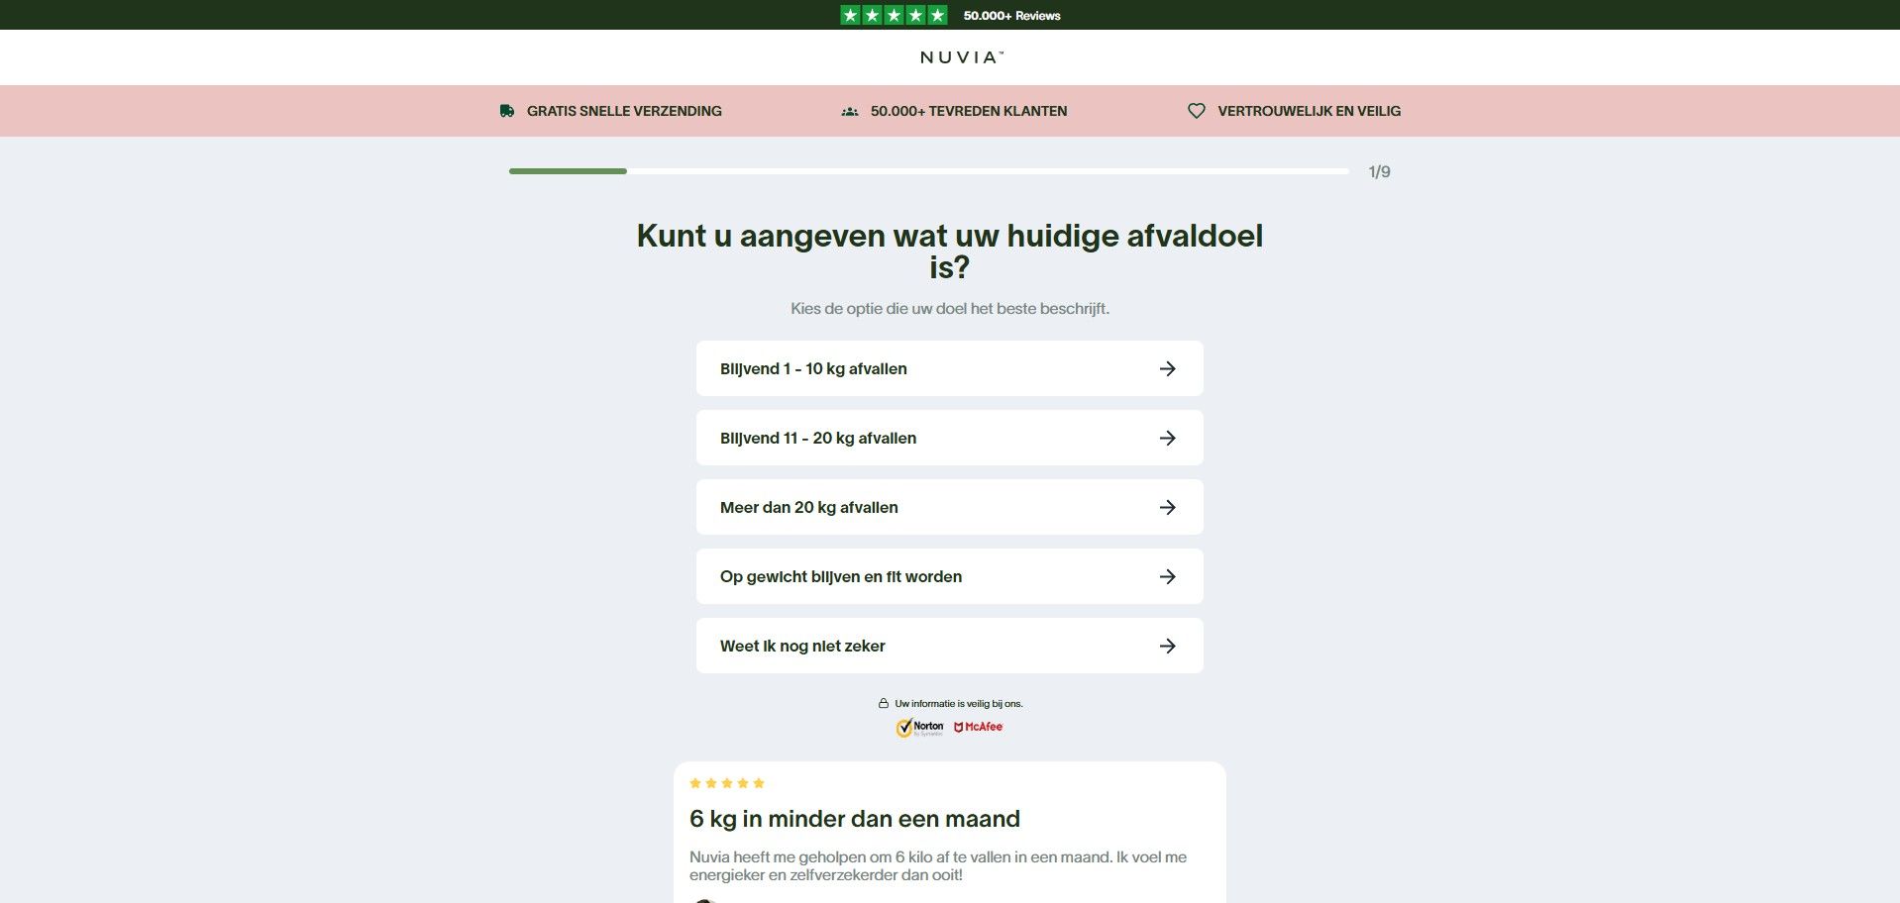Click the five-star rating on review card

(x=727, y=783)
